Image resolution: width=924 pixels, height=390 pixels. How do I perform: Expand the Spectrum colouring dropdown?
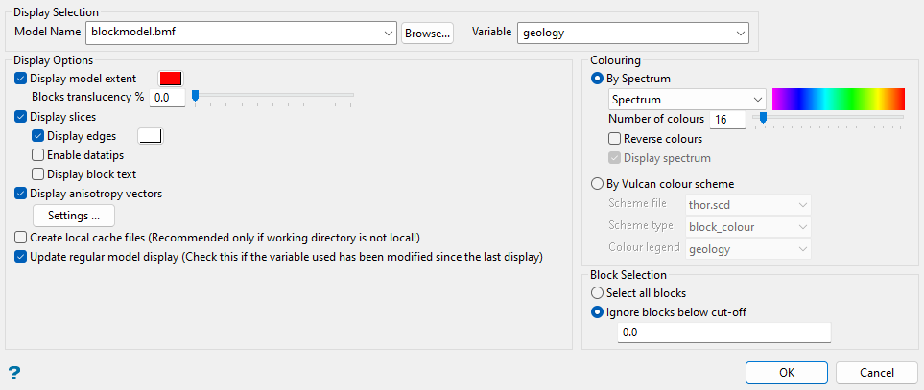[757, 99]
